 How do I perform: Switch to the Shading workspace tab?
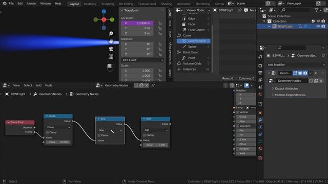(167, 4)
